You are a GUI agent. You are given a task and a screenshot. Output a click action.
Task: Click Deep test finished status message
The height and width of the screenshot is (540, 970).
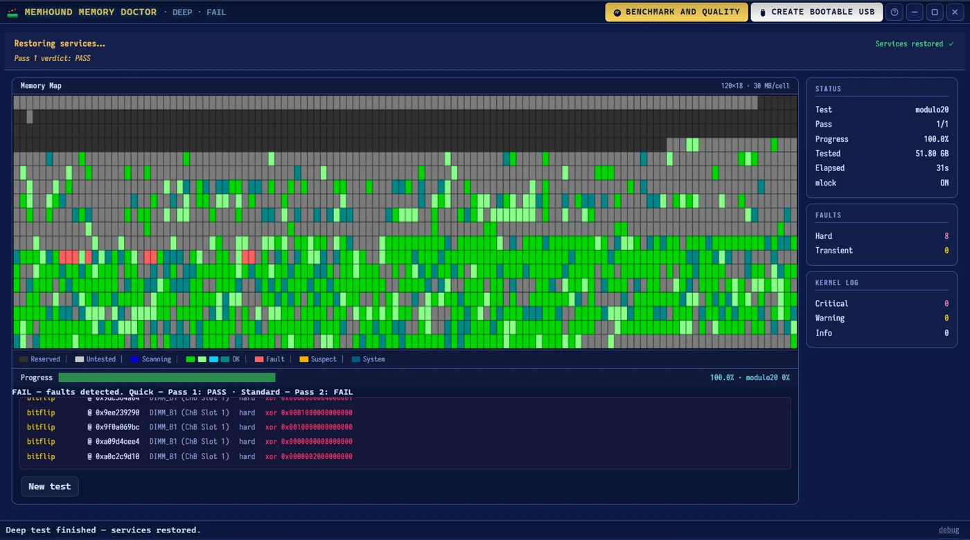tap(103, 530)
